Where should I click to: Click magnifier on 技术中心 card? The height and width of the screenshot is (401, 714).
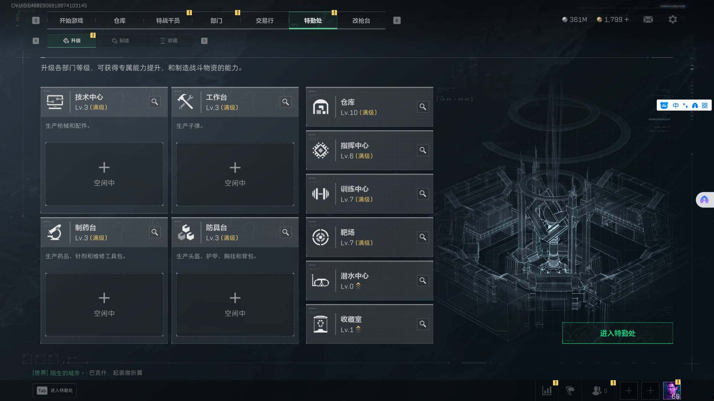[155, 102]
